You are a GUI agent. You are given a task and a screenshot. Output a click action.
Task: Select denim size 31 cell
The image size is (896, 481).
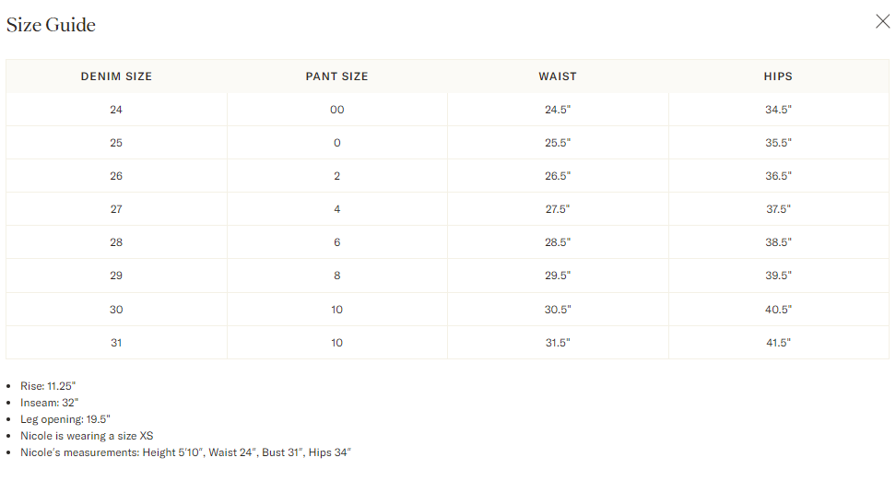(x=116, y=343)
